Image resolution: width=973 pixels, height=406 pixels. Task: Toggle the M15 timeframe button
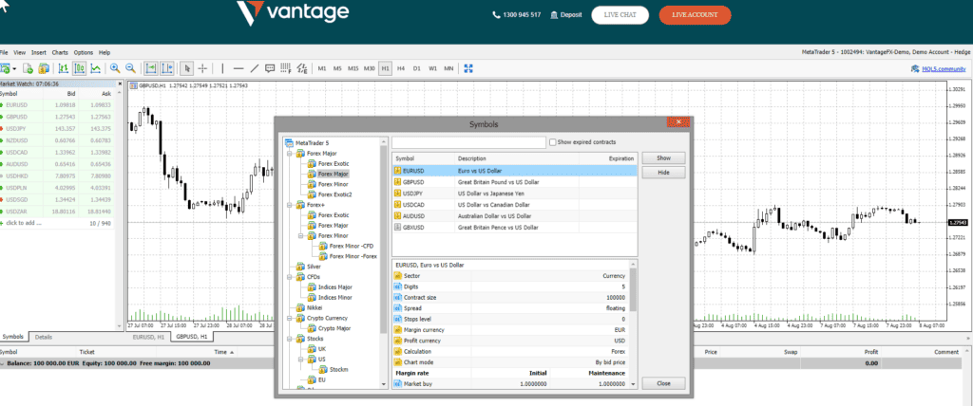(353, 68)
